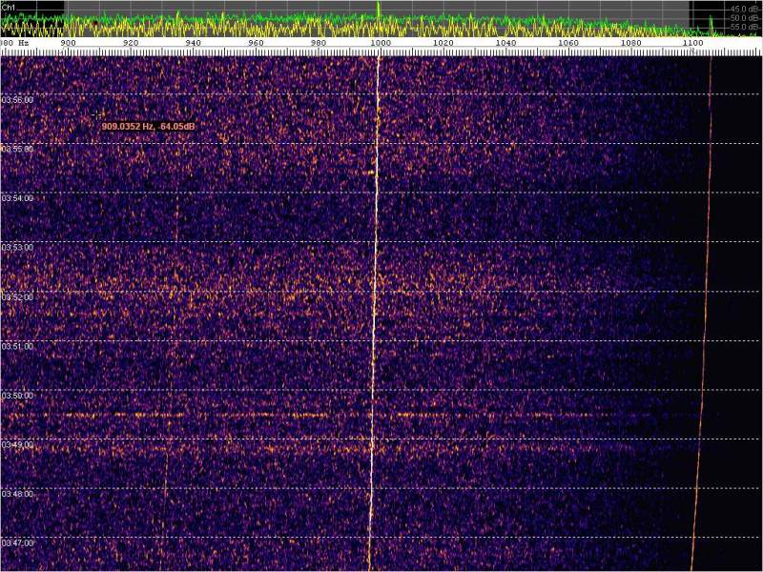Click the 1100 Hz frequency axis label
Viewport: 763px width, 572px height.
693,43
